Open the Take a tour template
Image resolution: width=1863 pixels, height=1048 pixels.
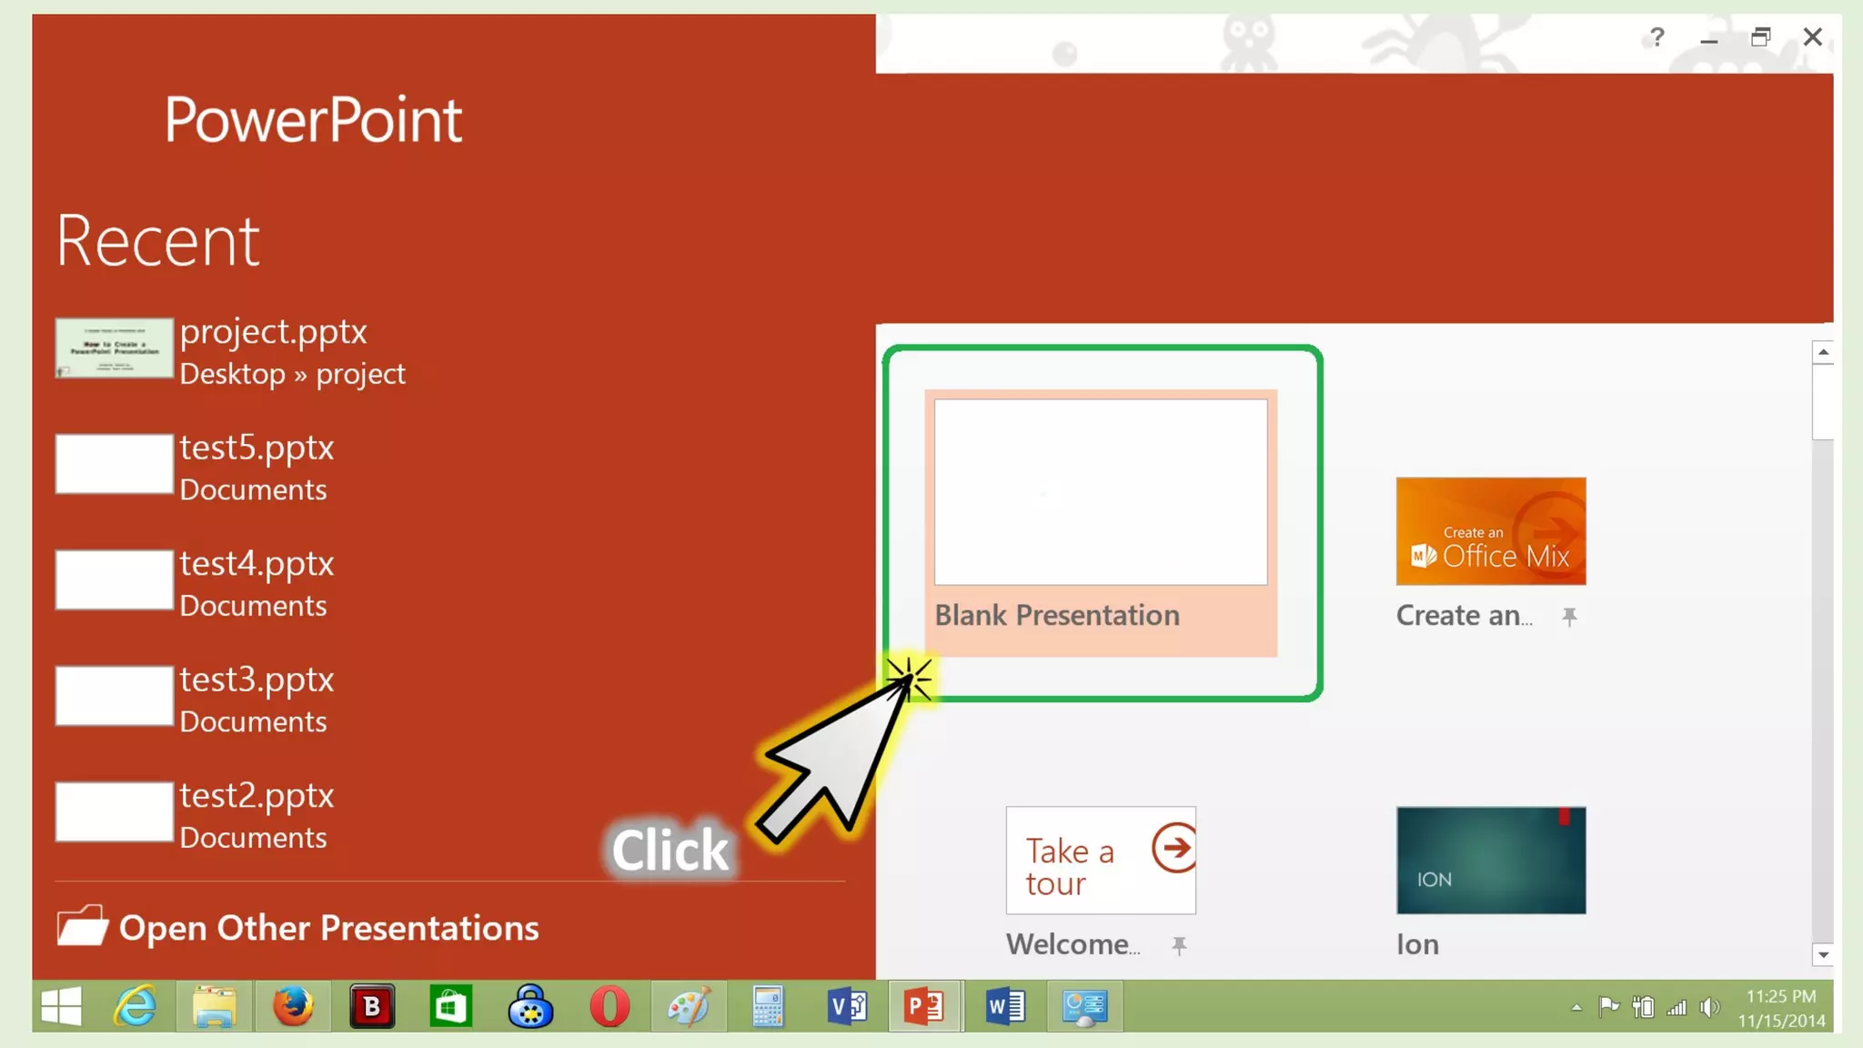click(x=1100, y=860)
